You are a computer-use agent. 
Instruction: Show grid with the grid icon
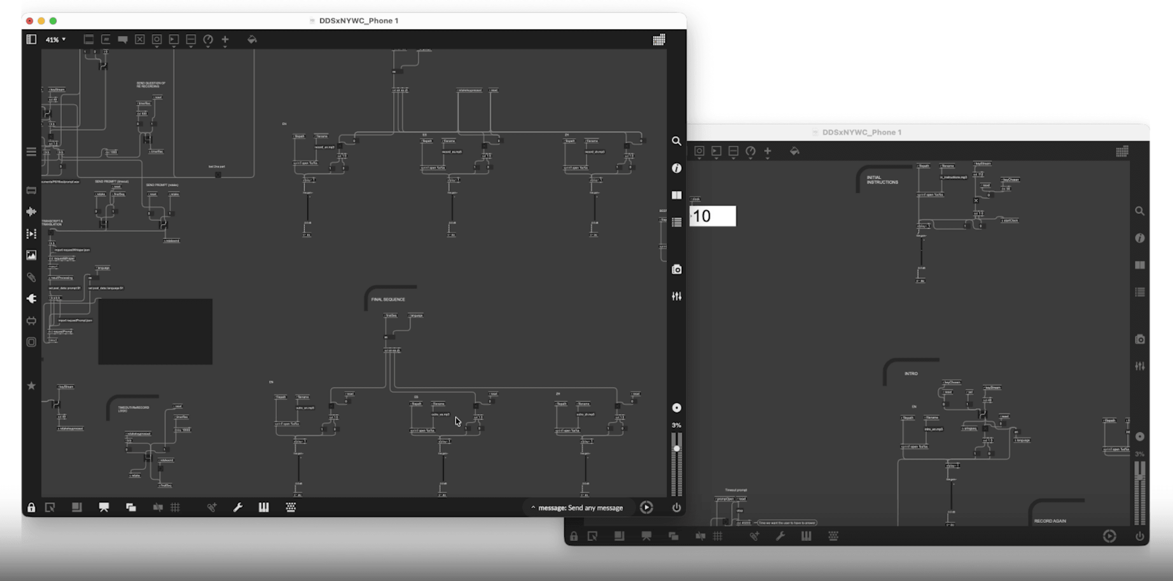[175, 507]
